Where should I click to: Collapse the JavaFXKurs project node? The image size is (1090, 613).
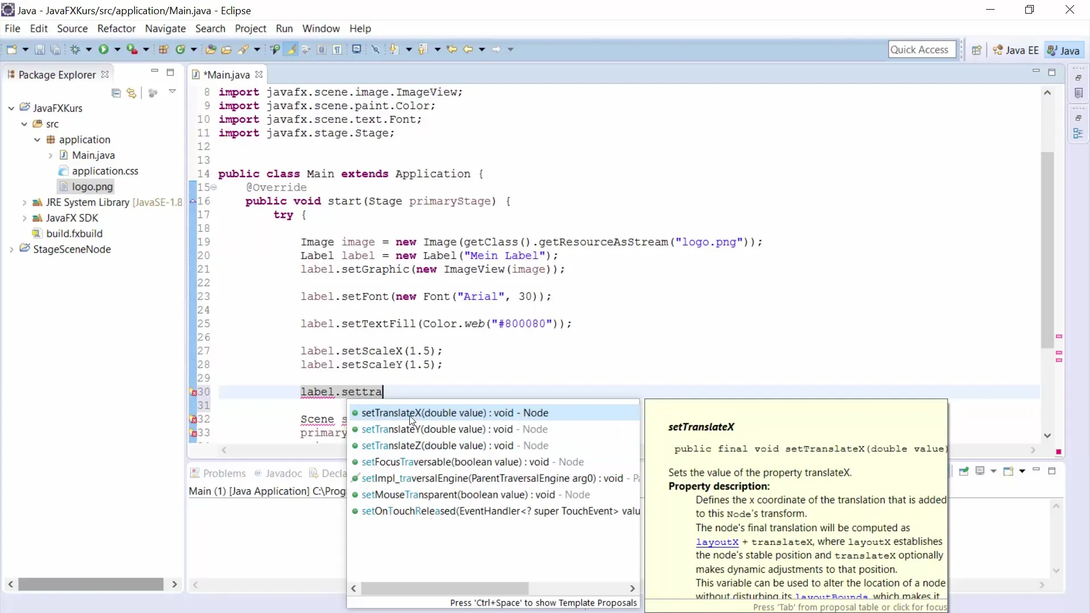(11, 108)
